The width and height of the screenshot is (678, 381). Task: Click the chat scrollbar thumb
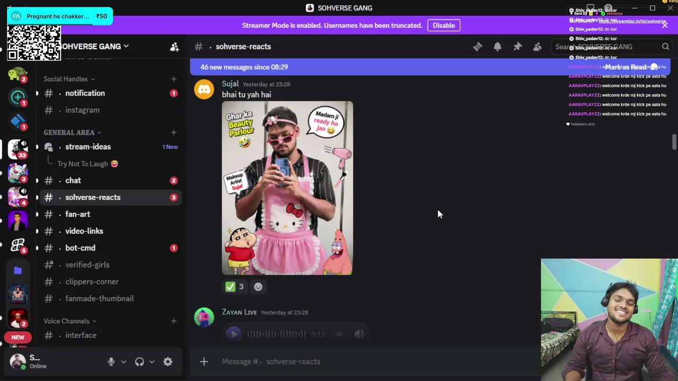674,142
